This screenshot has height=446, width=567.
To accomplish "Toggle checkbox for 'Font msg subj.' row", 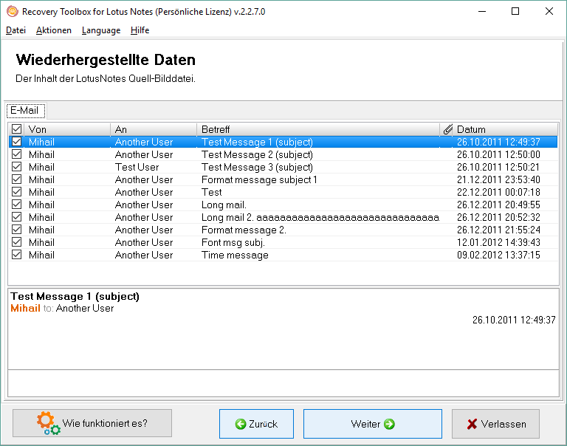I will point(17,242).
